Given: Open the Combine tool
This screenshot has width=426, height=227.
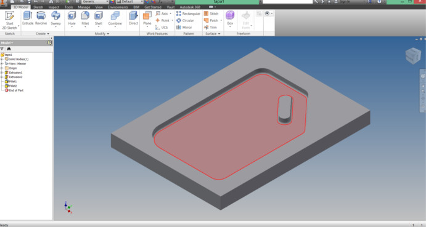Looking at the screenshot, I should pyautogui.click(x=115, y=18).
